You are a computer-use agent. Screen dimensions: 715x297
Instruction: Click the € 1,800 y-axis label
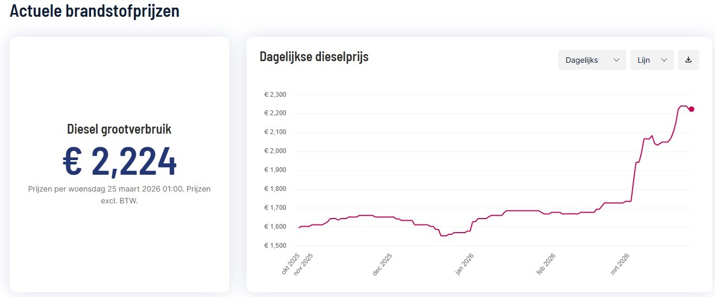pyautogui.click(x=275, y=189)
